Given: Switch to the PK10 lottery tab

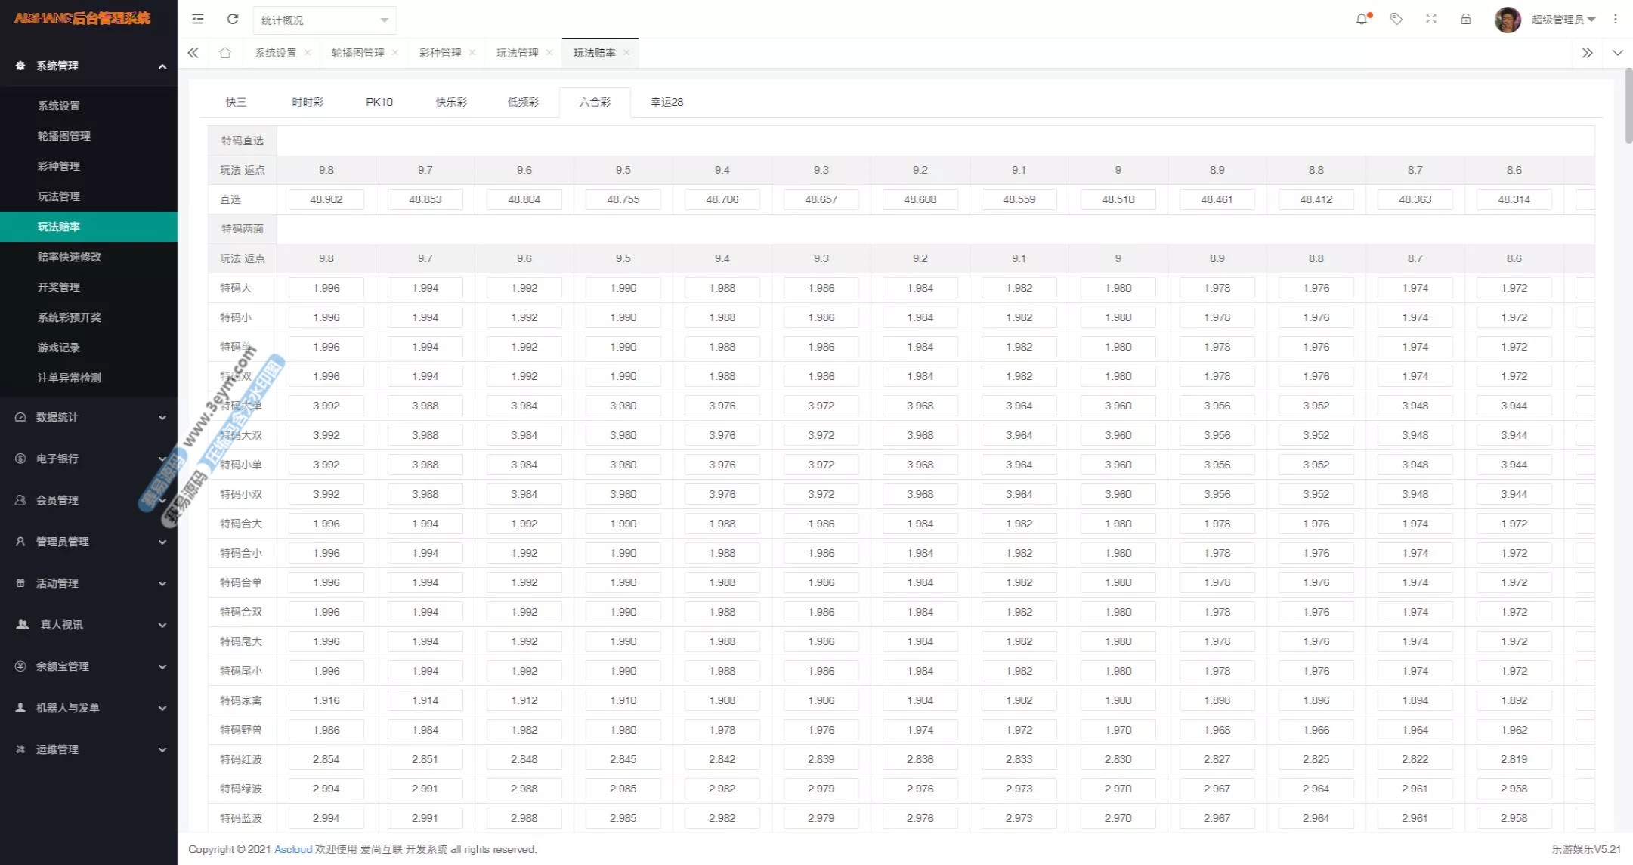Looking at the screenshot, I should click(x=379, y=102).
